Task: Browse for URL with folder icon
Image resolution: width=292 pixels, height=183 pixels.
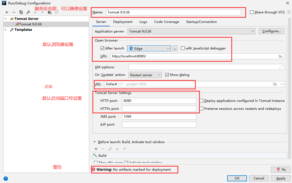Action: [x=281, y=56]
